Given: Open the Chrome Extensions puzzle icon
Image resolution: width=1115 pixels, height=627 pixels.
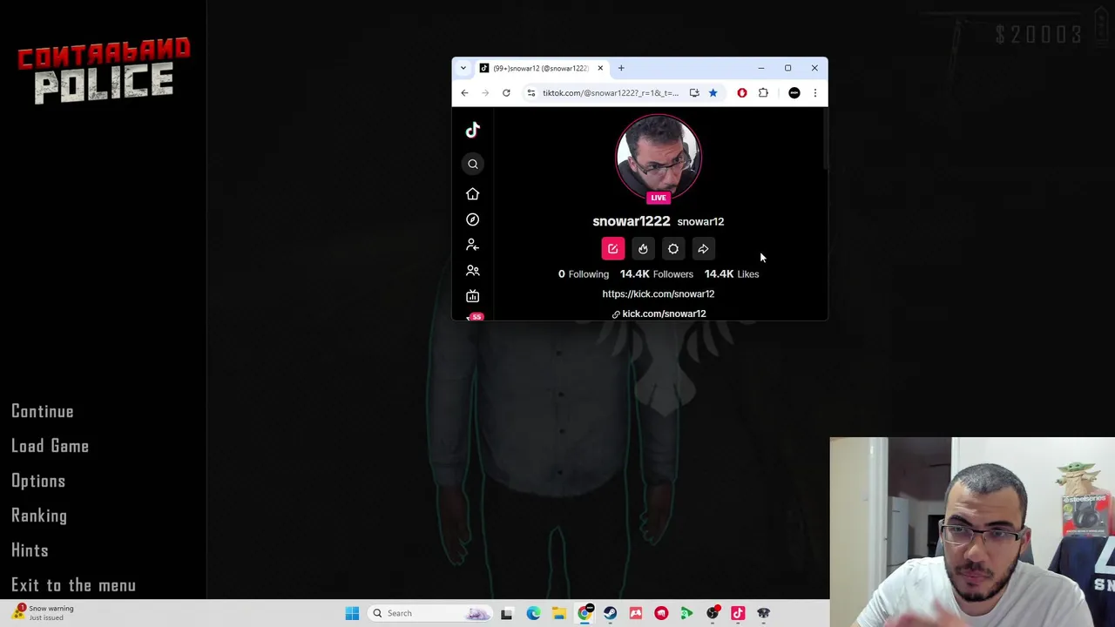Looking at the screenshot, I should pyautogui.click(x=763, y=92).
